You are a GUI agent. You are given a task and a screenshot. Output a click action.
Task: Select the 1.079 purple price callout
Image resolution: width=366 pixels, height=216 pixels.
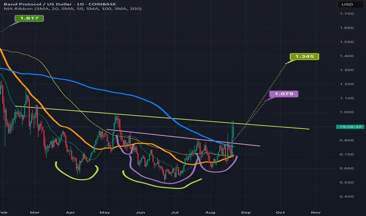pos(284,94)
